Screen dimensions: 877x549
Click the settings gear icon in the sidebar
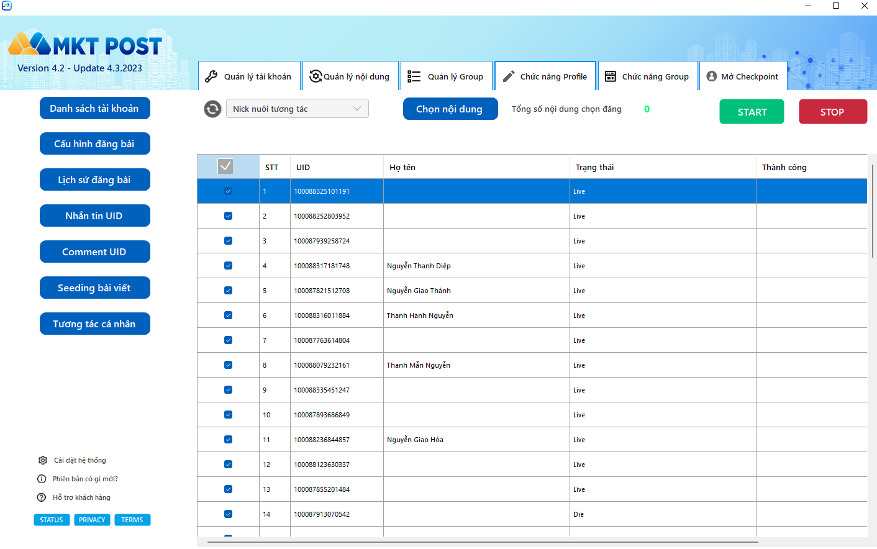coord(43,460)
